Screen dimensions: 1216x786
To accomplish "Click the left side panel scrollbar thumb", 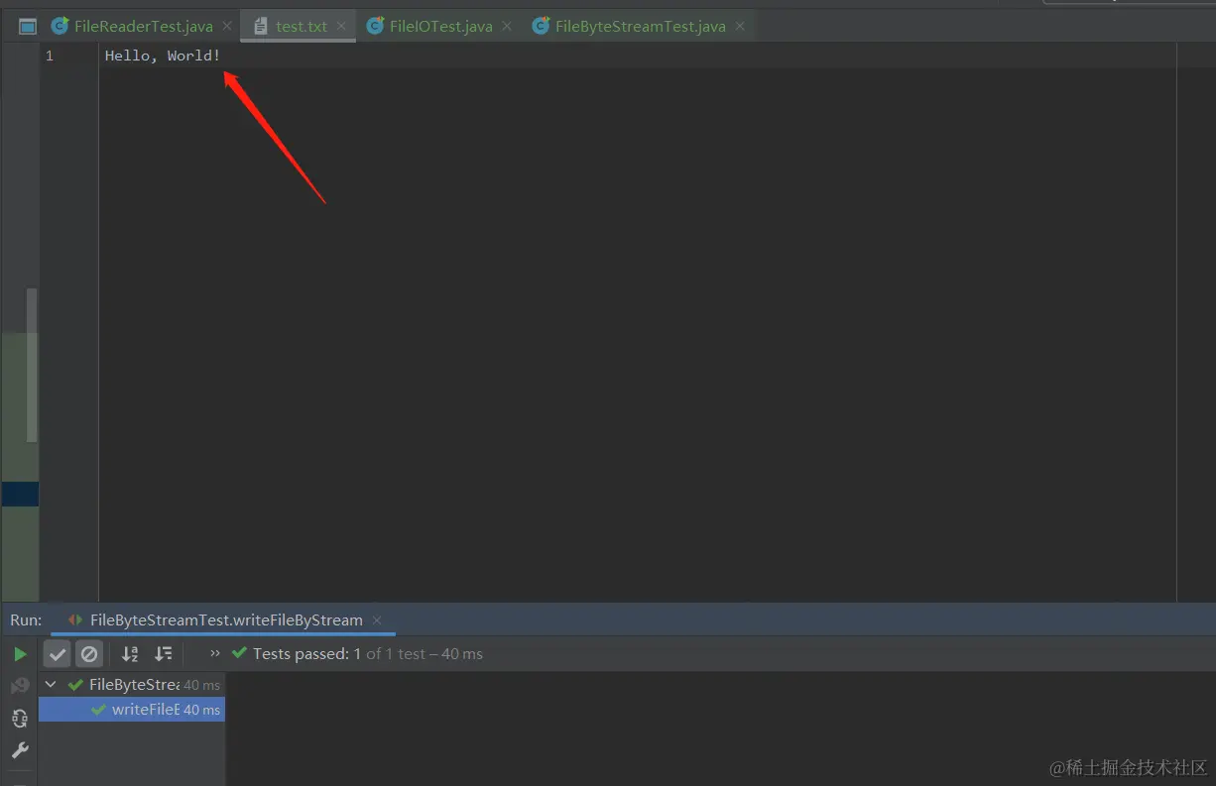I will pyautogui.click(x=32, y=365).
